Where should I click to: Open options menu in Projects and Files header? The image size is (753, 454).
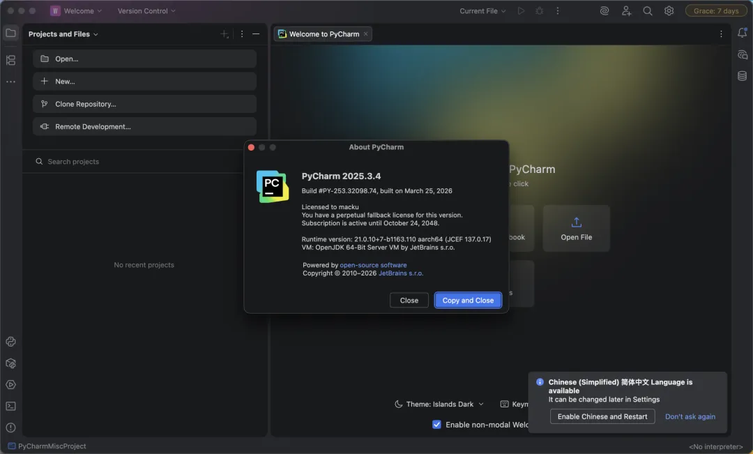click(x=241, y=34)
